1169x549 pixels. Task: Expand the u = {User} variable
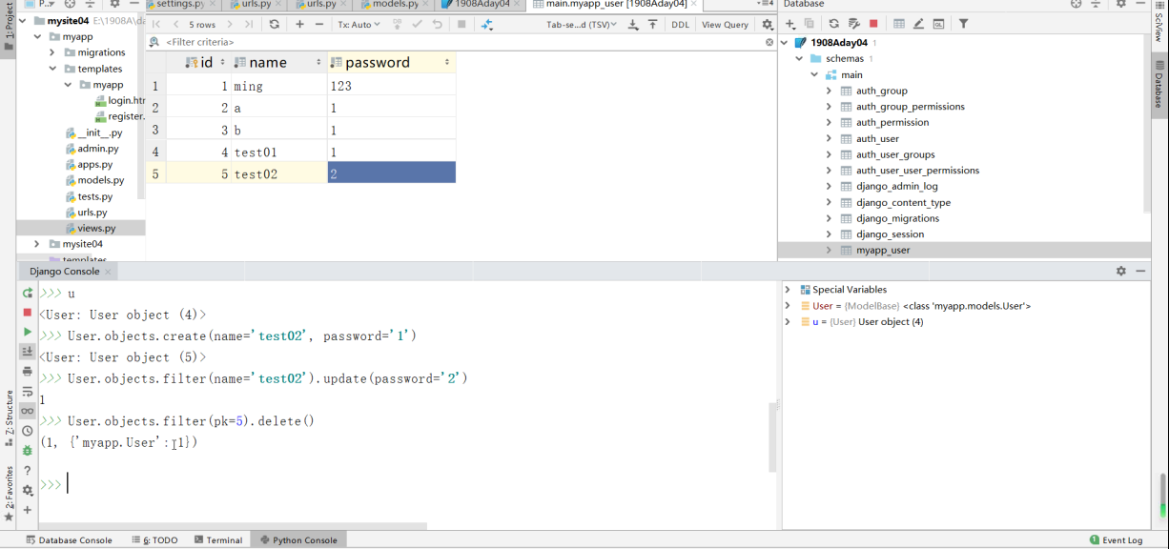pyautogui.click(x=788, y=322)
